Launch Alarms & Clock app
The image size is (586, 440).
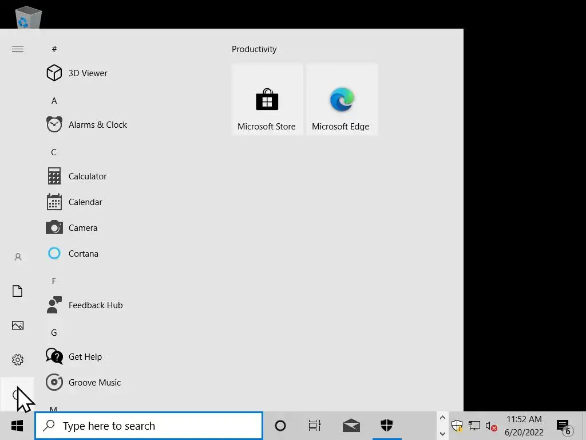tap(87, 124)
